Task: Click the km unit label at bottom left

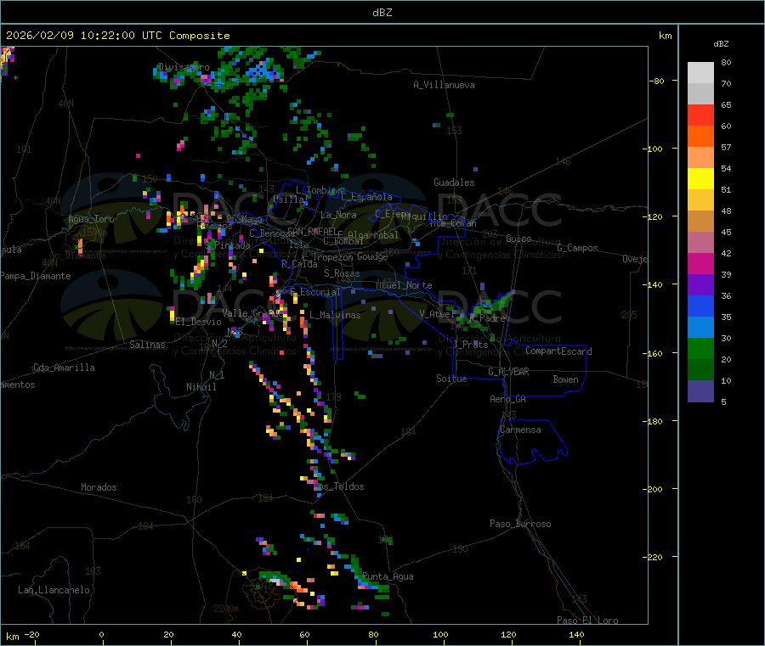Action: pos(12,637)
